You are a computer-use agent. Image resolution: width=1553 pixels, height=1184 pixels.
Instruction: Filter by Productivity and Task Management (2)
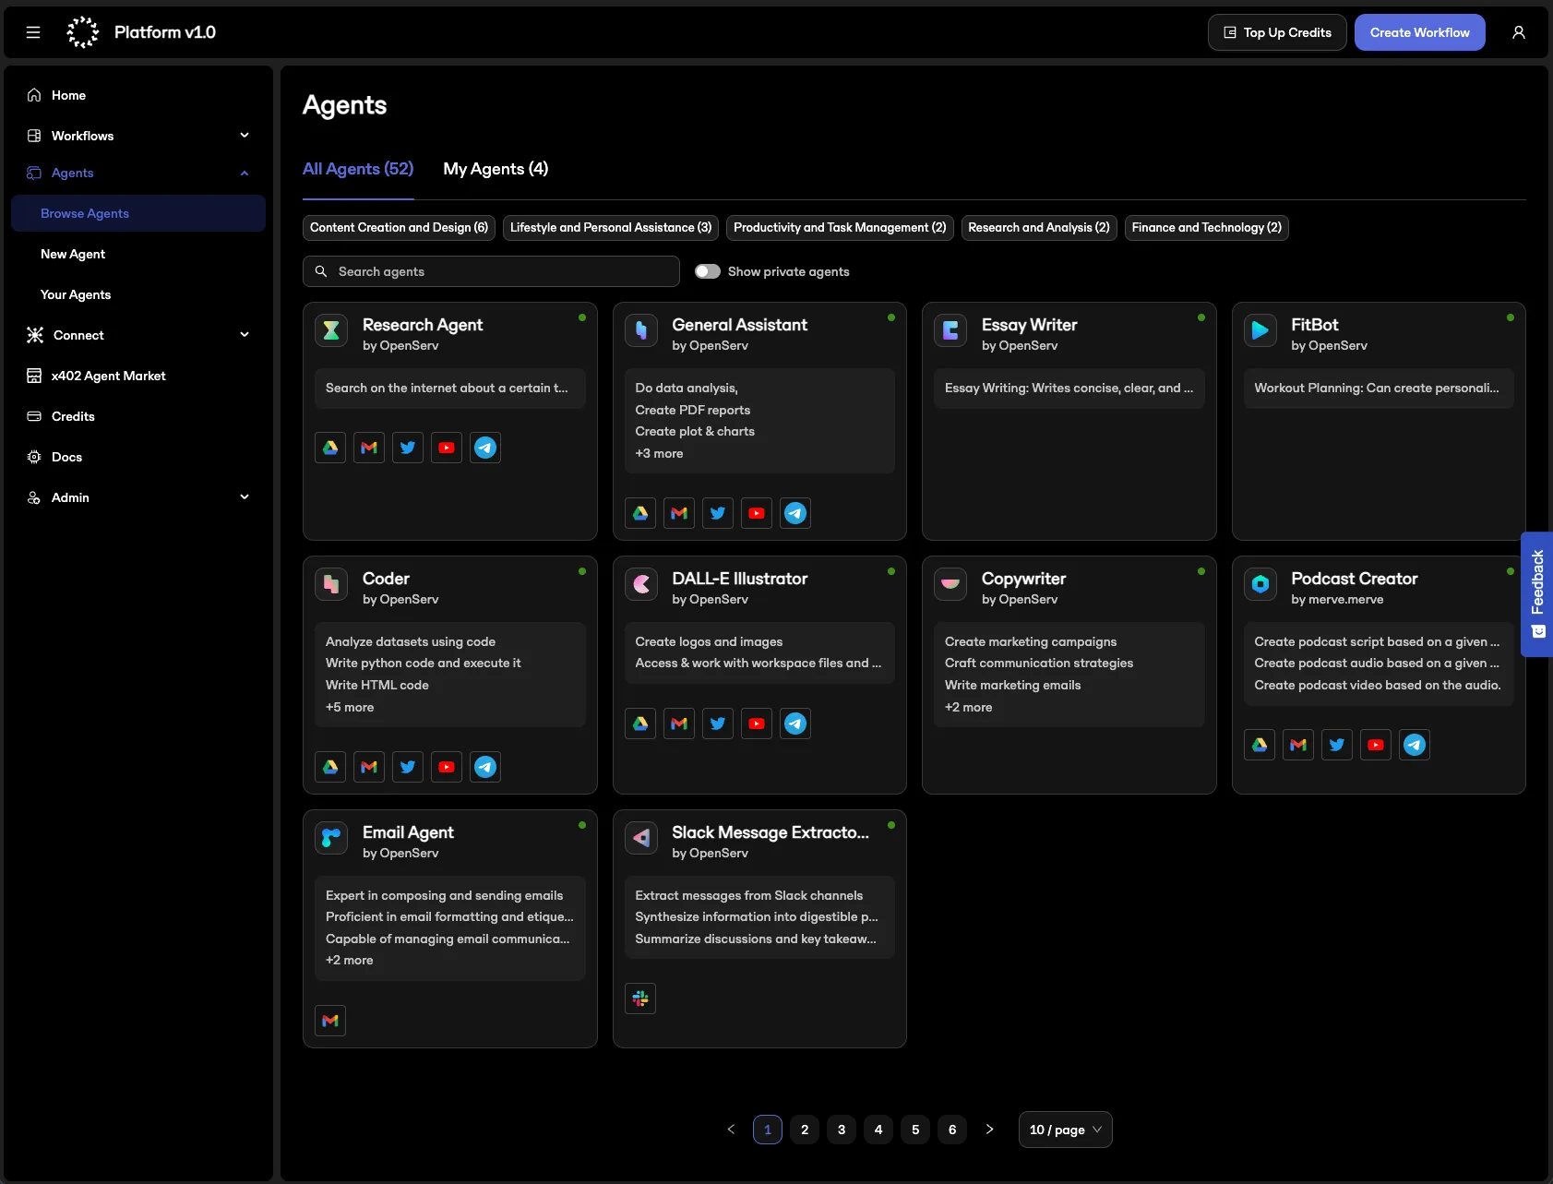(x=840, y=227)
